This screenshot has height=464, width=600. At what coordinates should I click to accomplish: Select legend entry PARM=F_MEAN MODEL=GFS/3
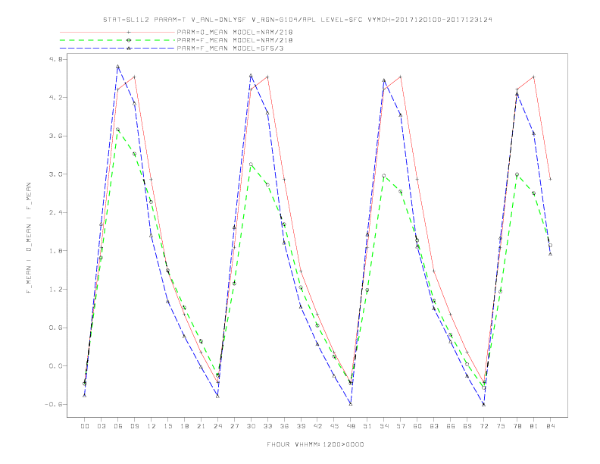(x=230, y=49)
